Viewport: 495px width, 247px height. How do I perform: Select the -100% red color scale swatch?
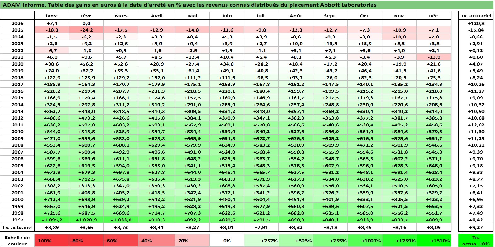52,240
